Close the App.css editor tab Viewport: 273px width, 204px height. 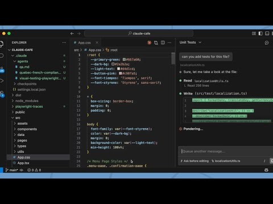(97, 42)
